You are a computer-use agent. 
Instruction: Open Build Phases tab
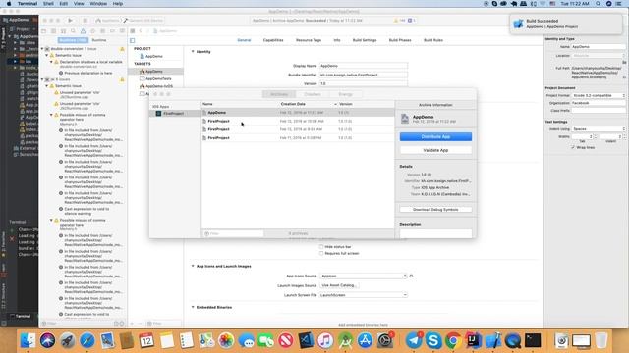pos(400,40)
